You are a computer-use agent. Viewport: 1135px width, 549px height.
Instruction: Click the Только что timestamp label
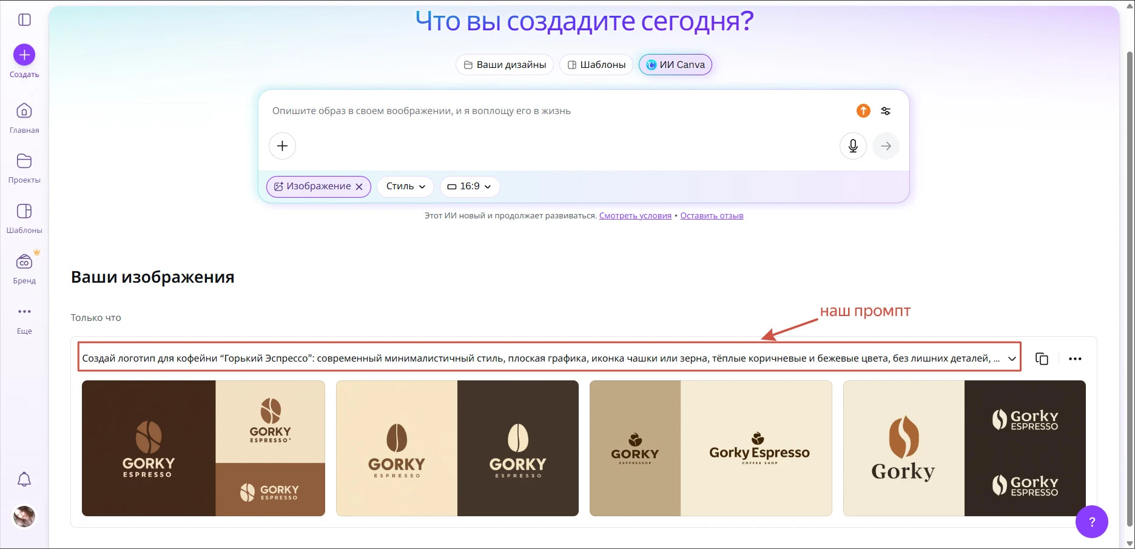tap(96, 318)
